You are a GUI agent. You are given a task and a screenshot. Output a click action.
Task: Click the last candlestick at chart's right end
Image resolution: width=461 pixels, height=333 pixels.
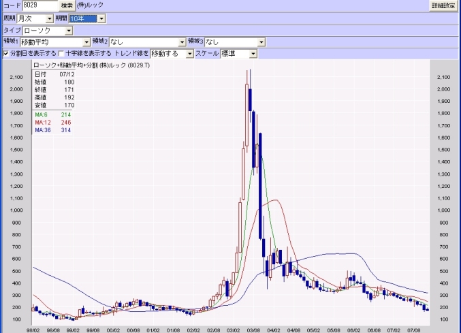[427, 309]
